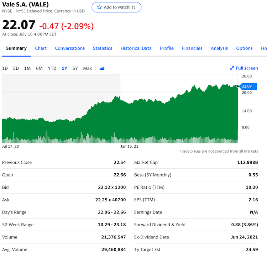Click the Vale S.A. (VALE) title
Viewport: 267px width, 258px height.
tap(25, 4)
